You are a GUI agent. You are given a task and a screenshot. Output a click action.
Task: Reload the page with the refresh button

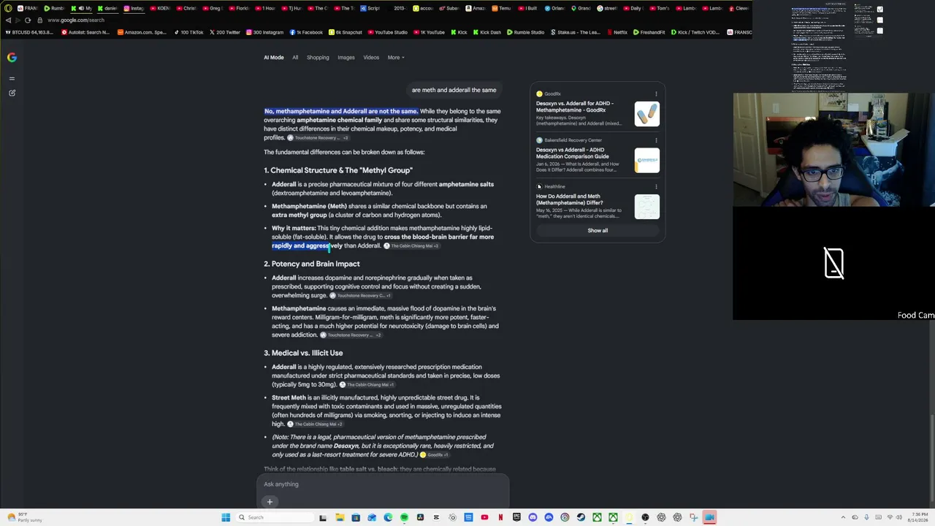pyautogui.click(x=28, y=20)
